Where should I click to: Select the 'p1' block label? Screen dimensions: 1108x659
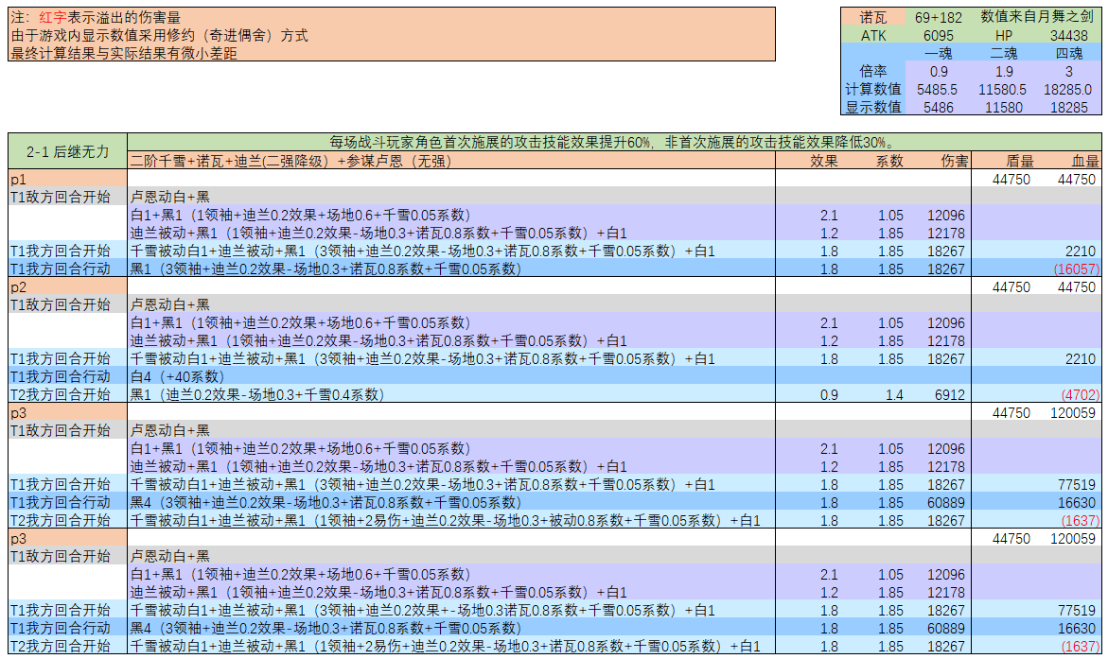click(x=68, y=179)
